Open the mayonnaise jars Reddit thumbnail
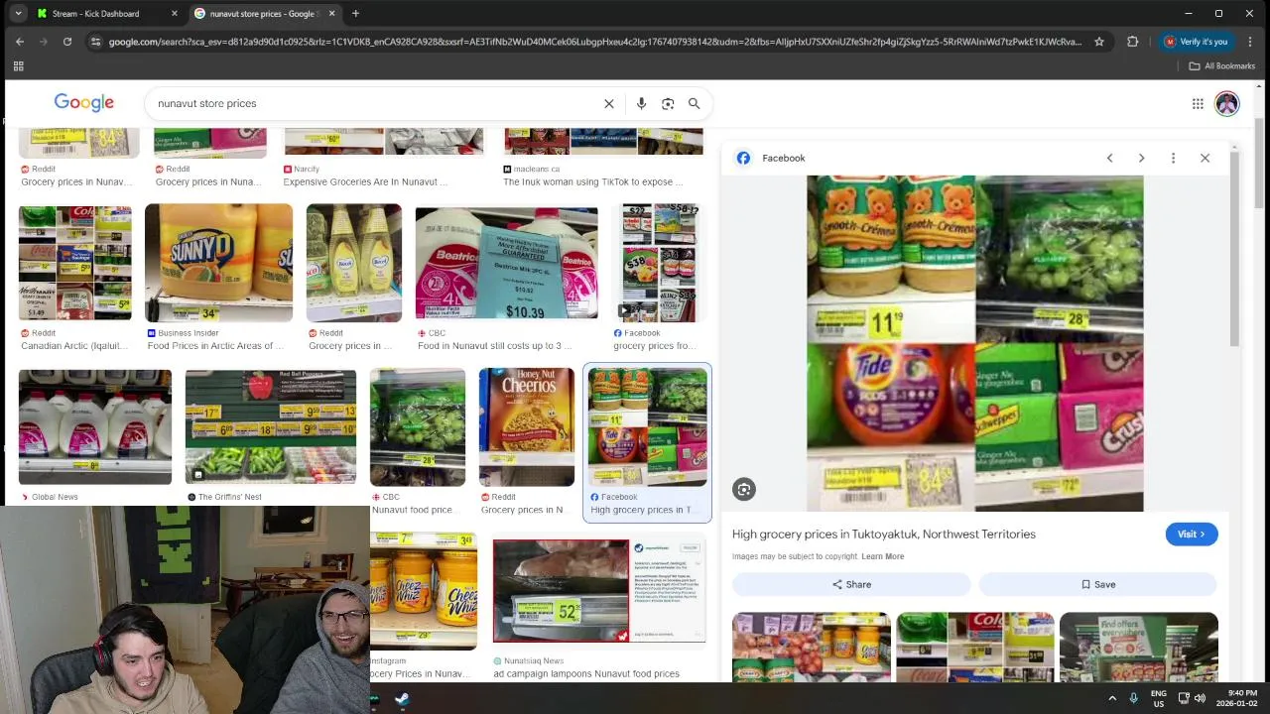The image size is (1270, 714). pos(354,263)
